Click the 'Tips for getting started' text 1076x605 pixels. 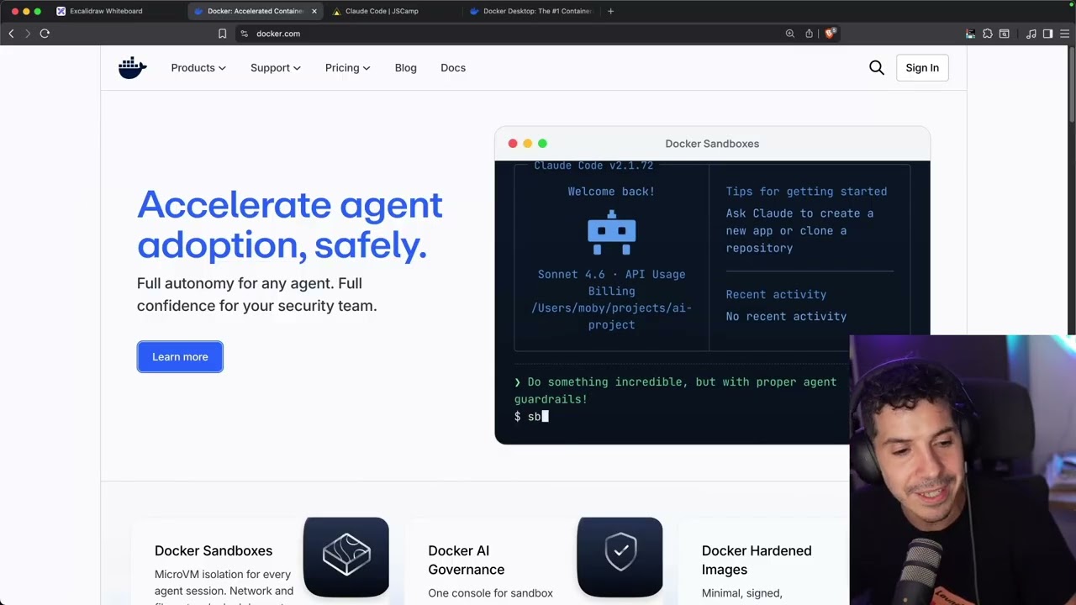click(x=806, y=192)
